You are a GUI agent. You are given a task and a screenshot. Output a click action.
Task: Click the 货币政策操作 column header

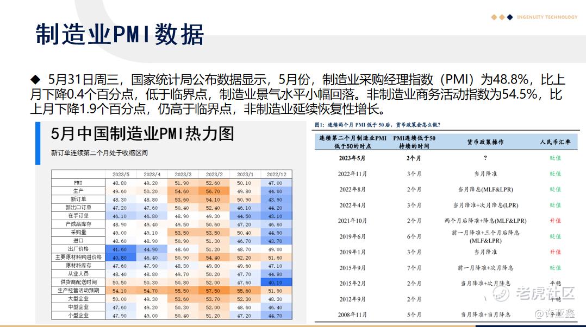485,142
